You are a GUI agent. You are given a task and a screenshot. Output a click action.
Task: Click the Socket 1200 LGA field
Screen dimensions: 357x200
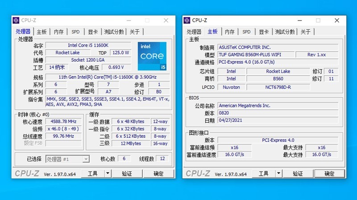[x=88, y=60]
